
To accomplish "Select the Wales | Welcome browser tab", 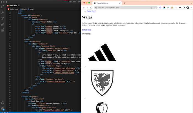I will click(x=107, y=3).
